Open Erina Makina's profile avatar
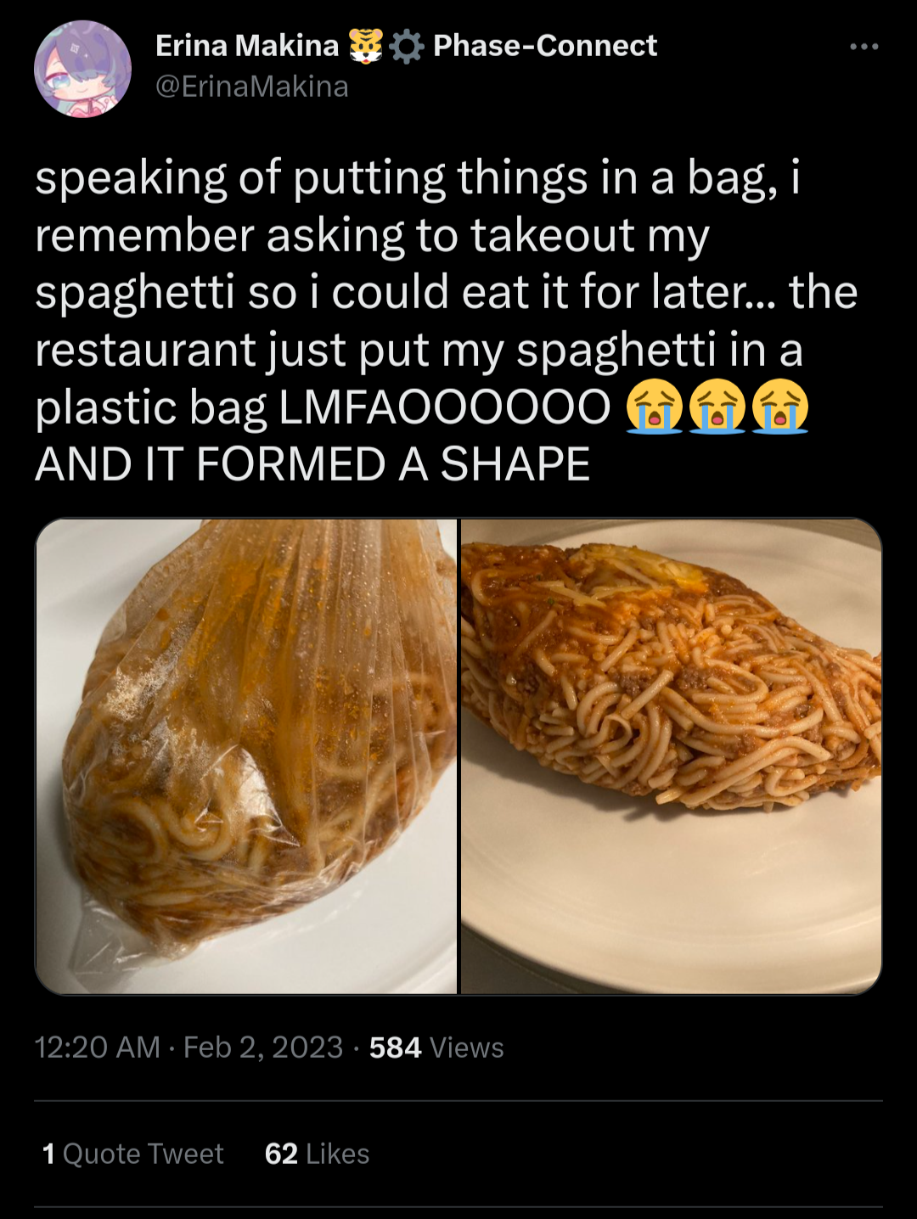Image resolution: width=917 pixels, height=1219 pixels. click(82, 69)
